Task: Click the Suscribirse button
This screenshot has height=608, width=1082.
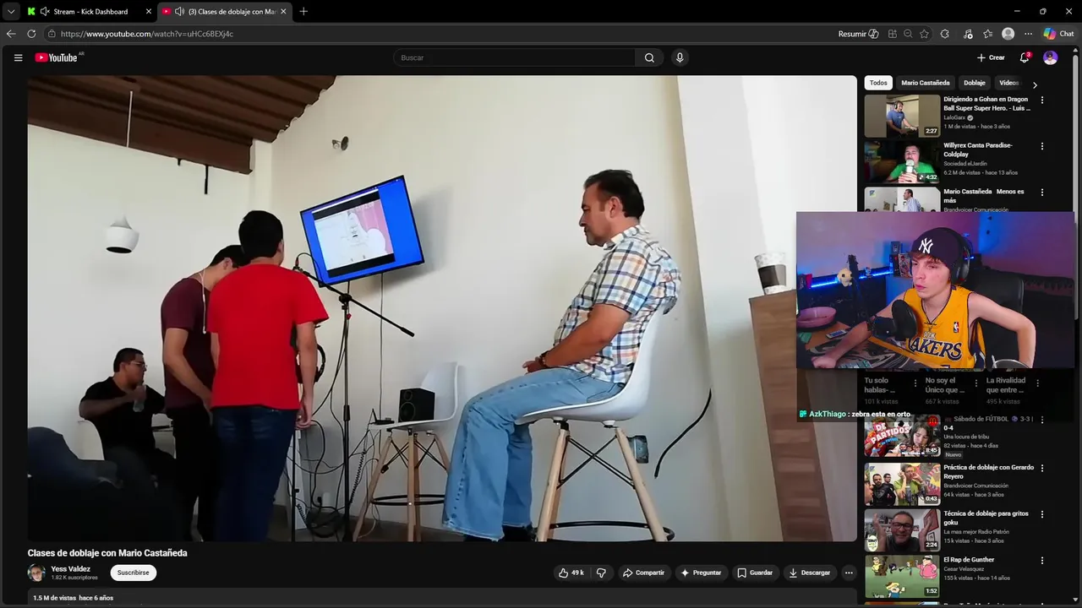Action: pos(133,573)
